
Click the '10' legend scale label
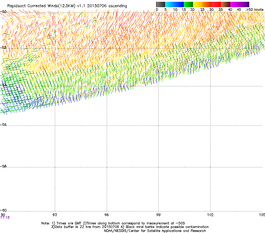point(175,9)
